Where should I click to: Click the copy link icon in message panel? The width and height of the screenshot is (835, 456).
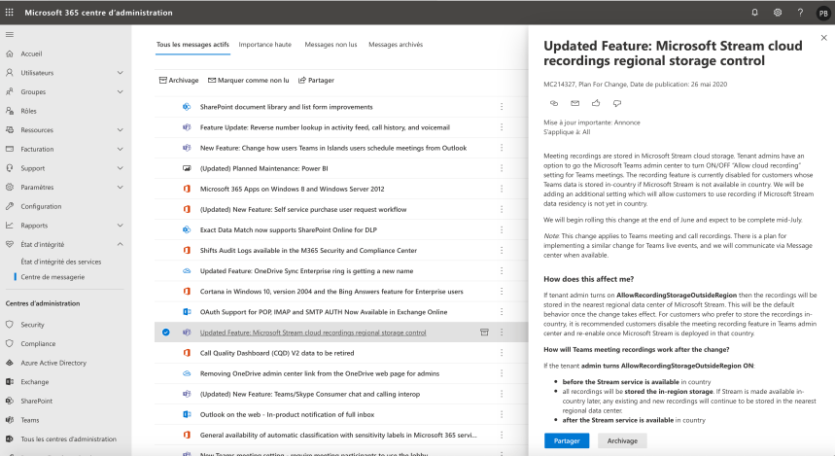554,102
